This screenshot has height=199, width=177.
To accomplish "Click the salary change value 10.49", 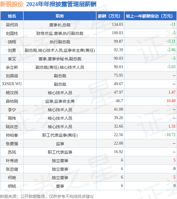I will pyautogui.click(x=171, y=101).
